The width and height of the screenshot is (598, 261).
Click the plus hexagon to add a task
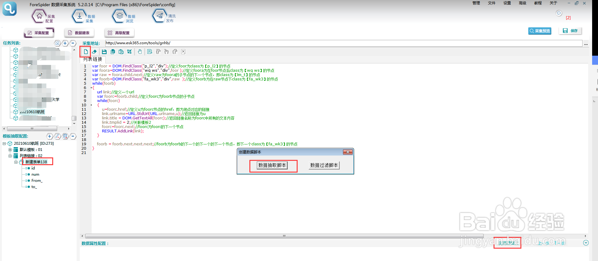[65, 43]
